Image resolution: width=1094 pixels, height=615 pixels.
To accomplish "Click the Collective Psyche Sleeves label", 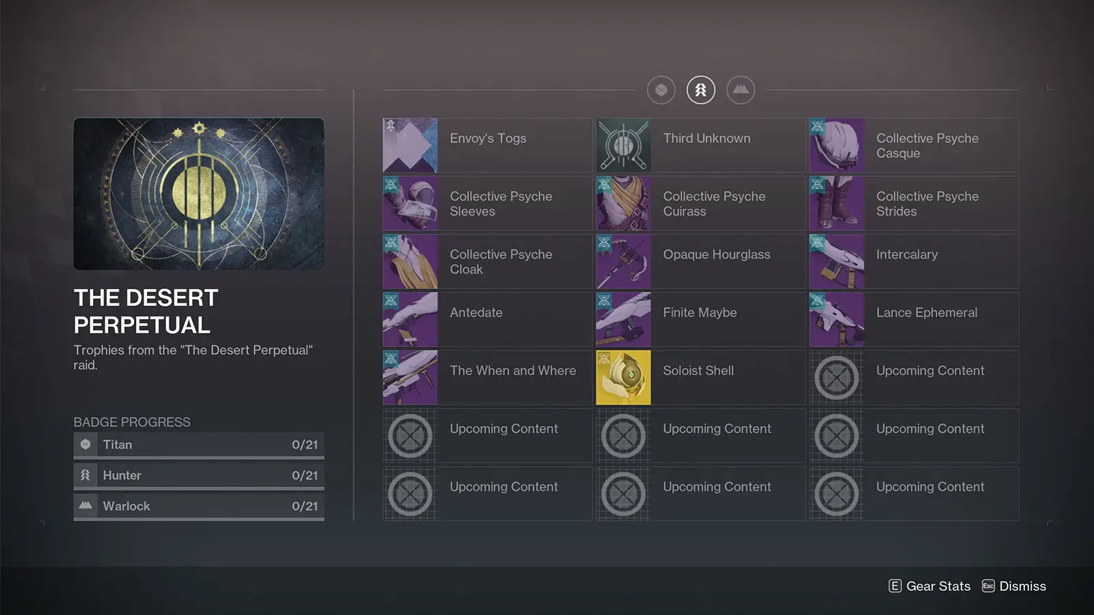I will pos(501,204).
